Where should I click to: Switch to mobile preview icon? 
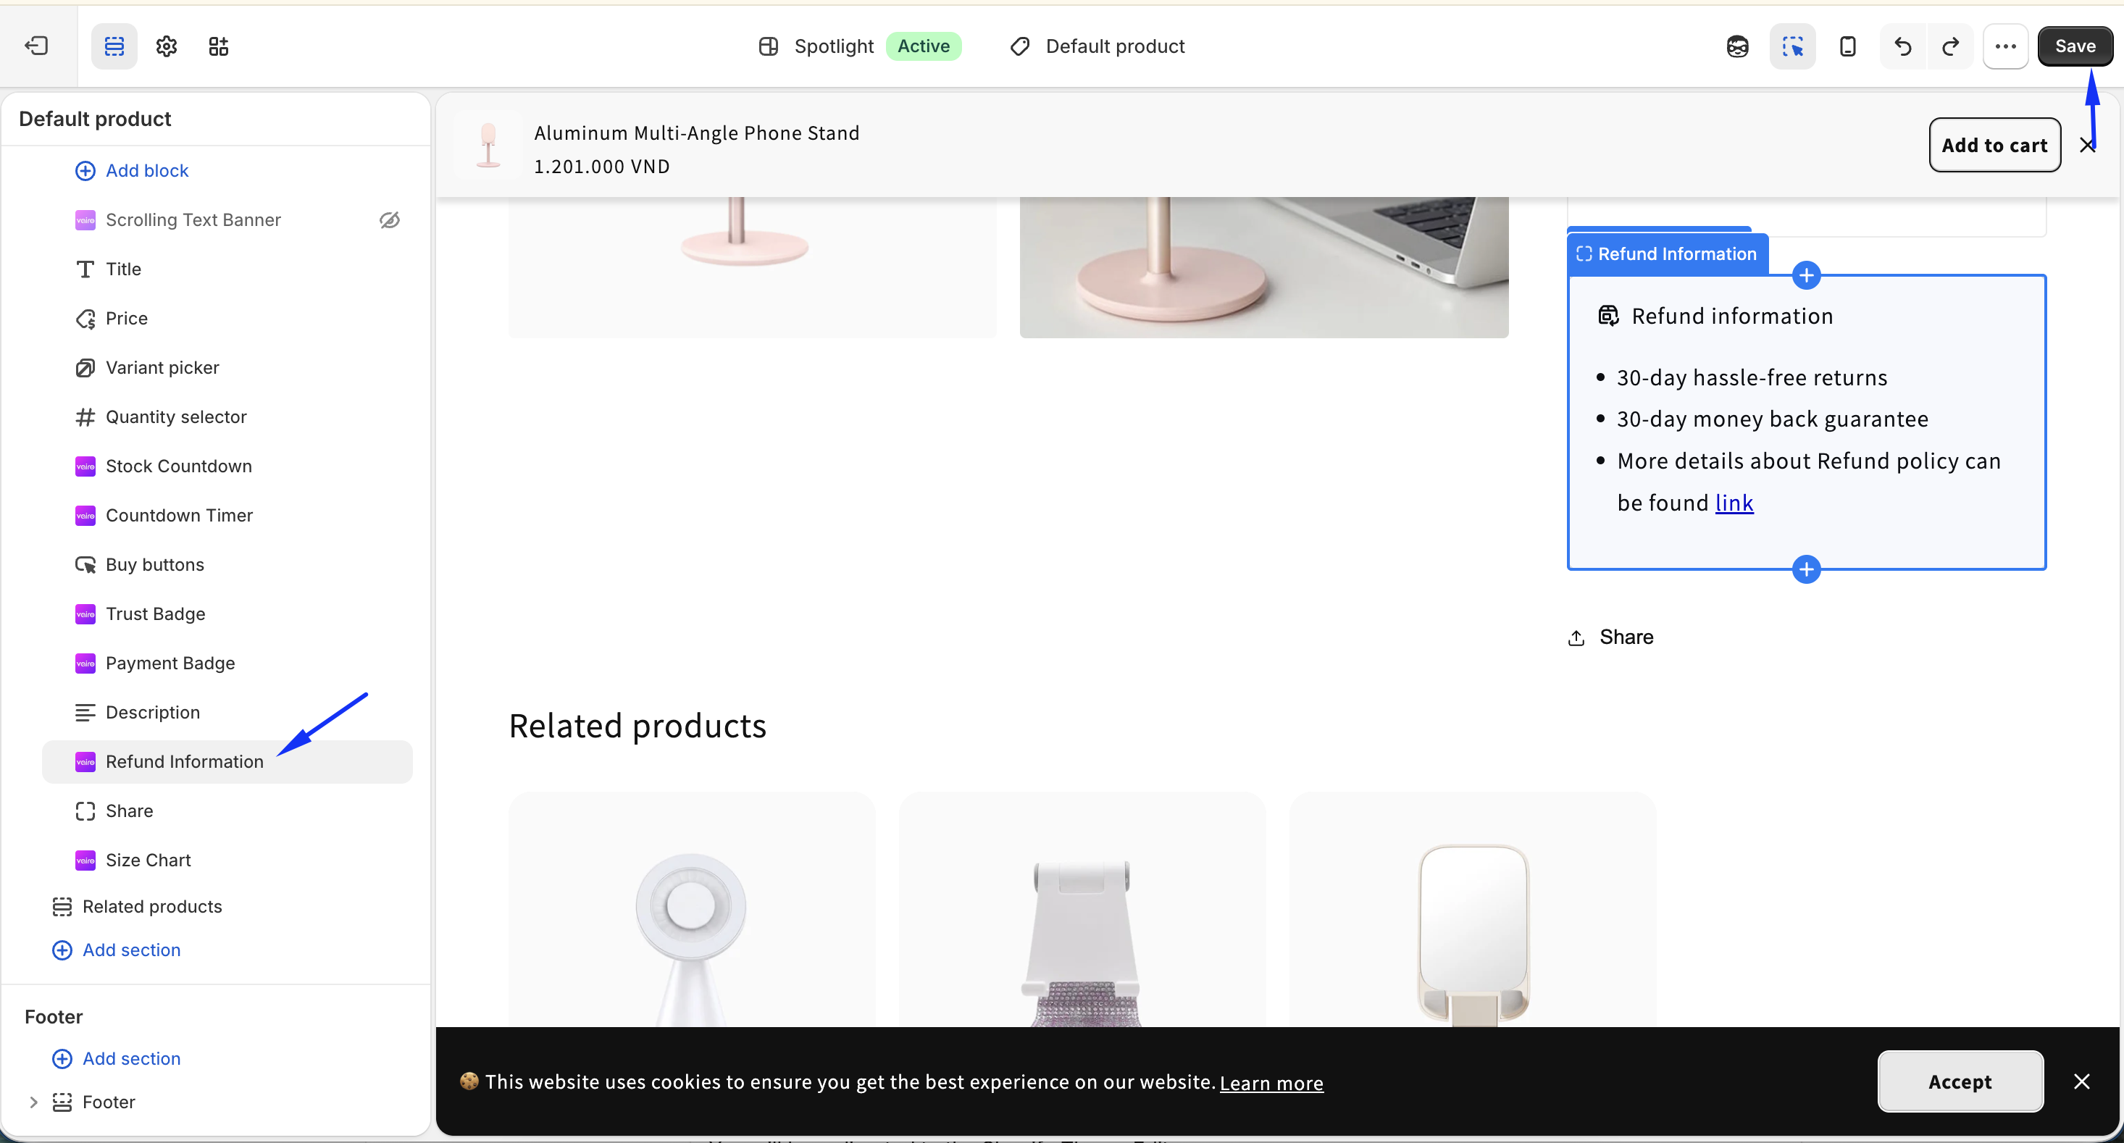[1848, 46]
